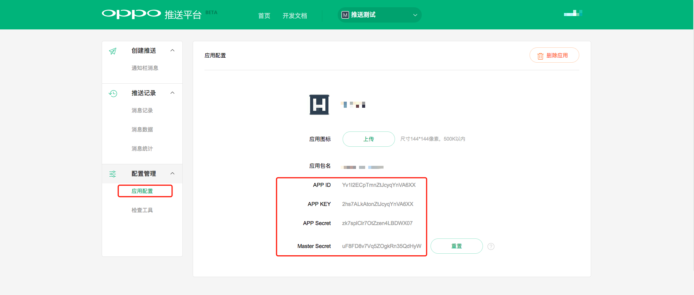Click the help question mark icon

click(491, 246)
